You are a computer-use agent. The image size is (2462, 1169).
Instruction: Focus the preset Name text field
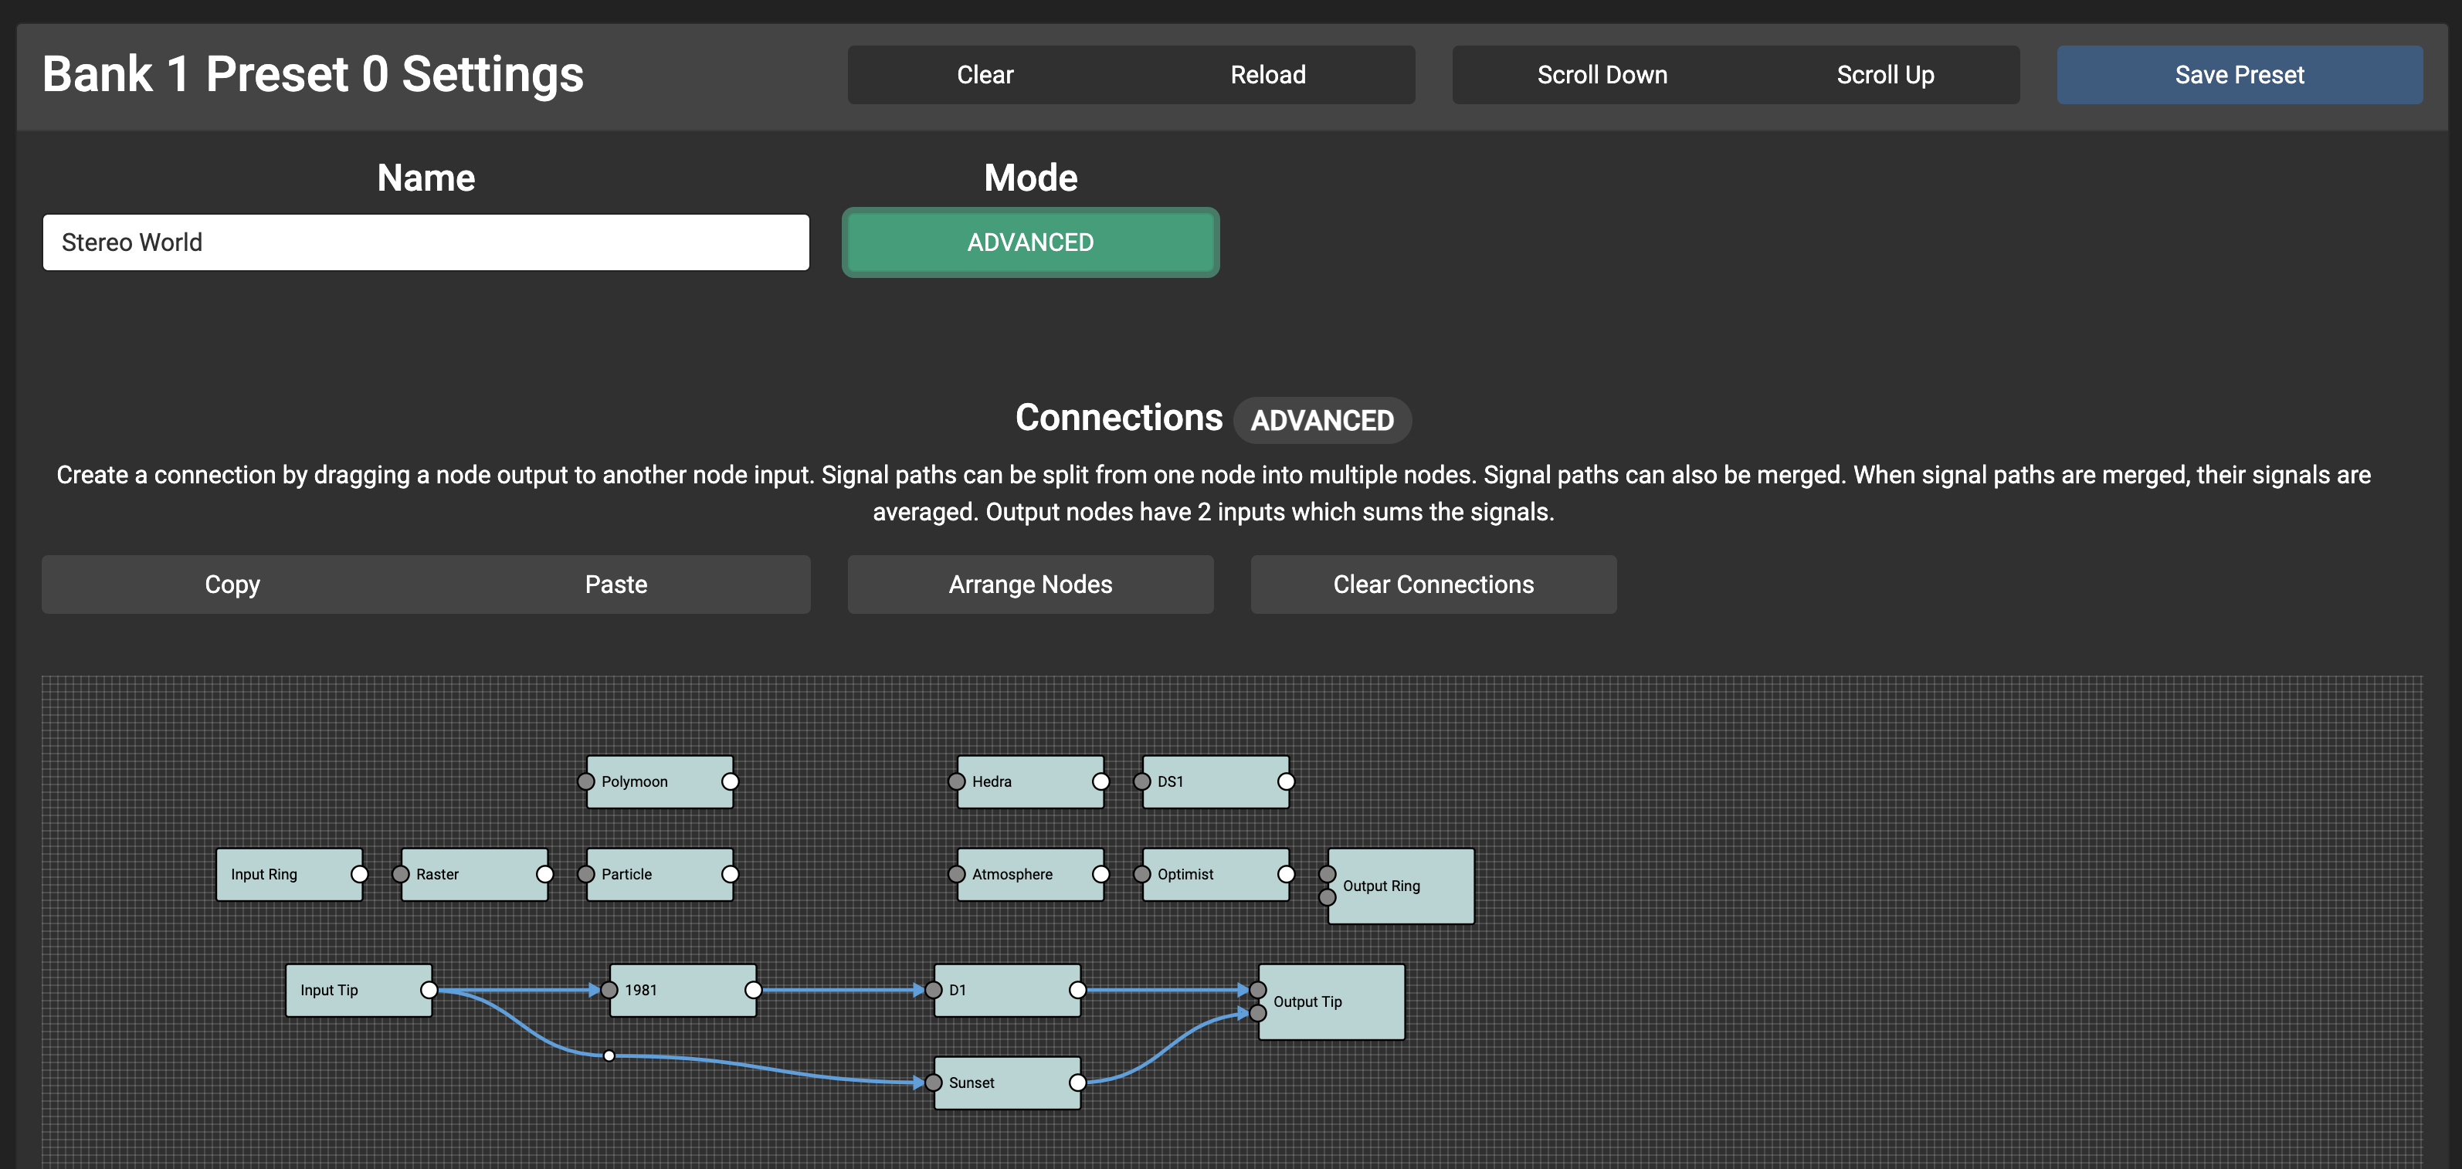426,242
